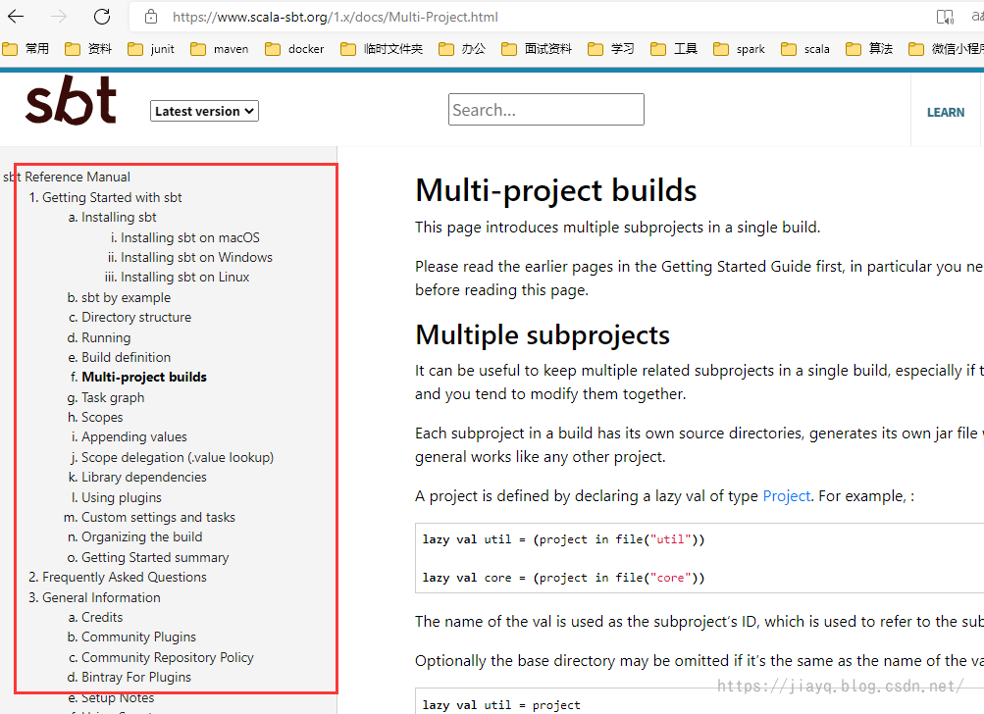Open the 算法 bookmarks folder
Image resolution: width=984 pixels, height=714 pixels.
tap(869, 49)
